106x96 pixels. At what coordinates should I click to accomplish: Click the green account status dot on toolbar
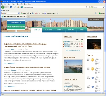coord(100,13)
